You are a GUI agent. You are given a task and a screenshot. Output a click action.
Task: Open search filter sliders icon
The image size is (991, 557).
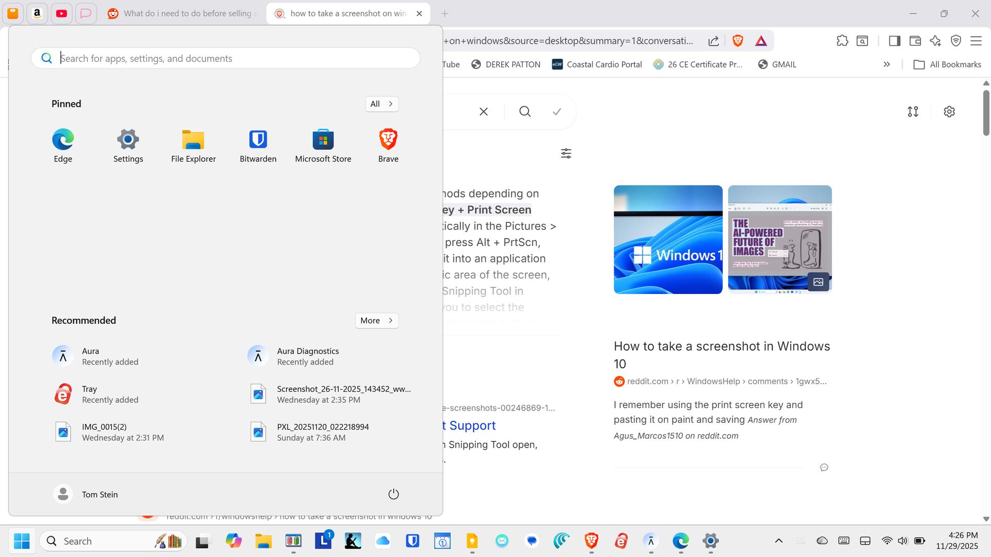tap(566, 153)
